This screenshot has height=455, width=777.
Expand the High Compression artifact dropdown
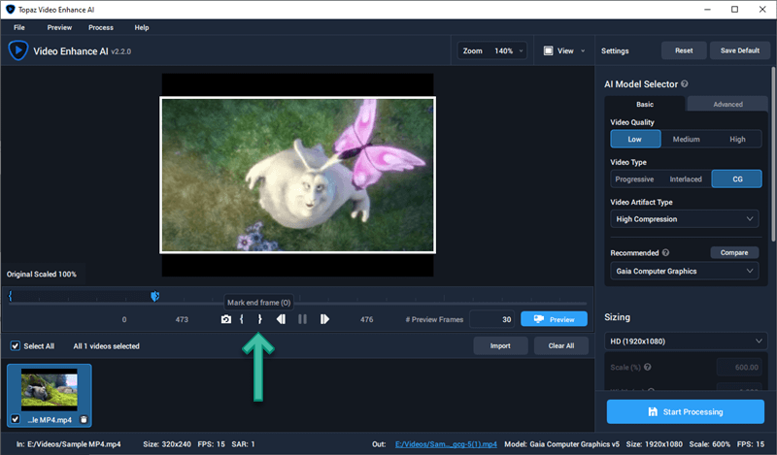pyautogui.click(x=685, y=219)
